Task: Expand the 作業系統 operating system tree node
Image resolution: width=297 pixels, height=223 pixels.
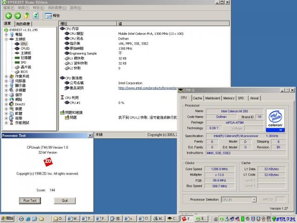Action: pos(6,76)
